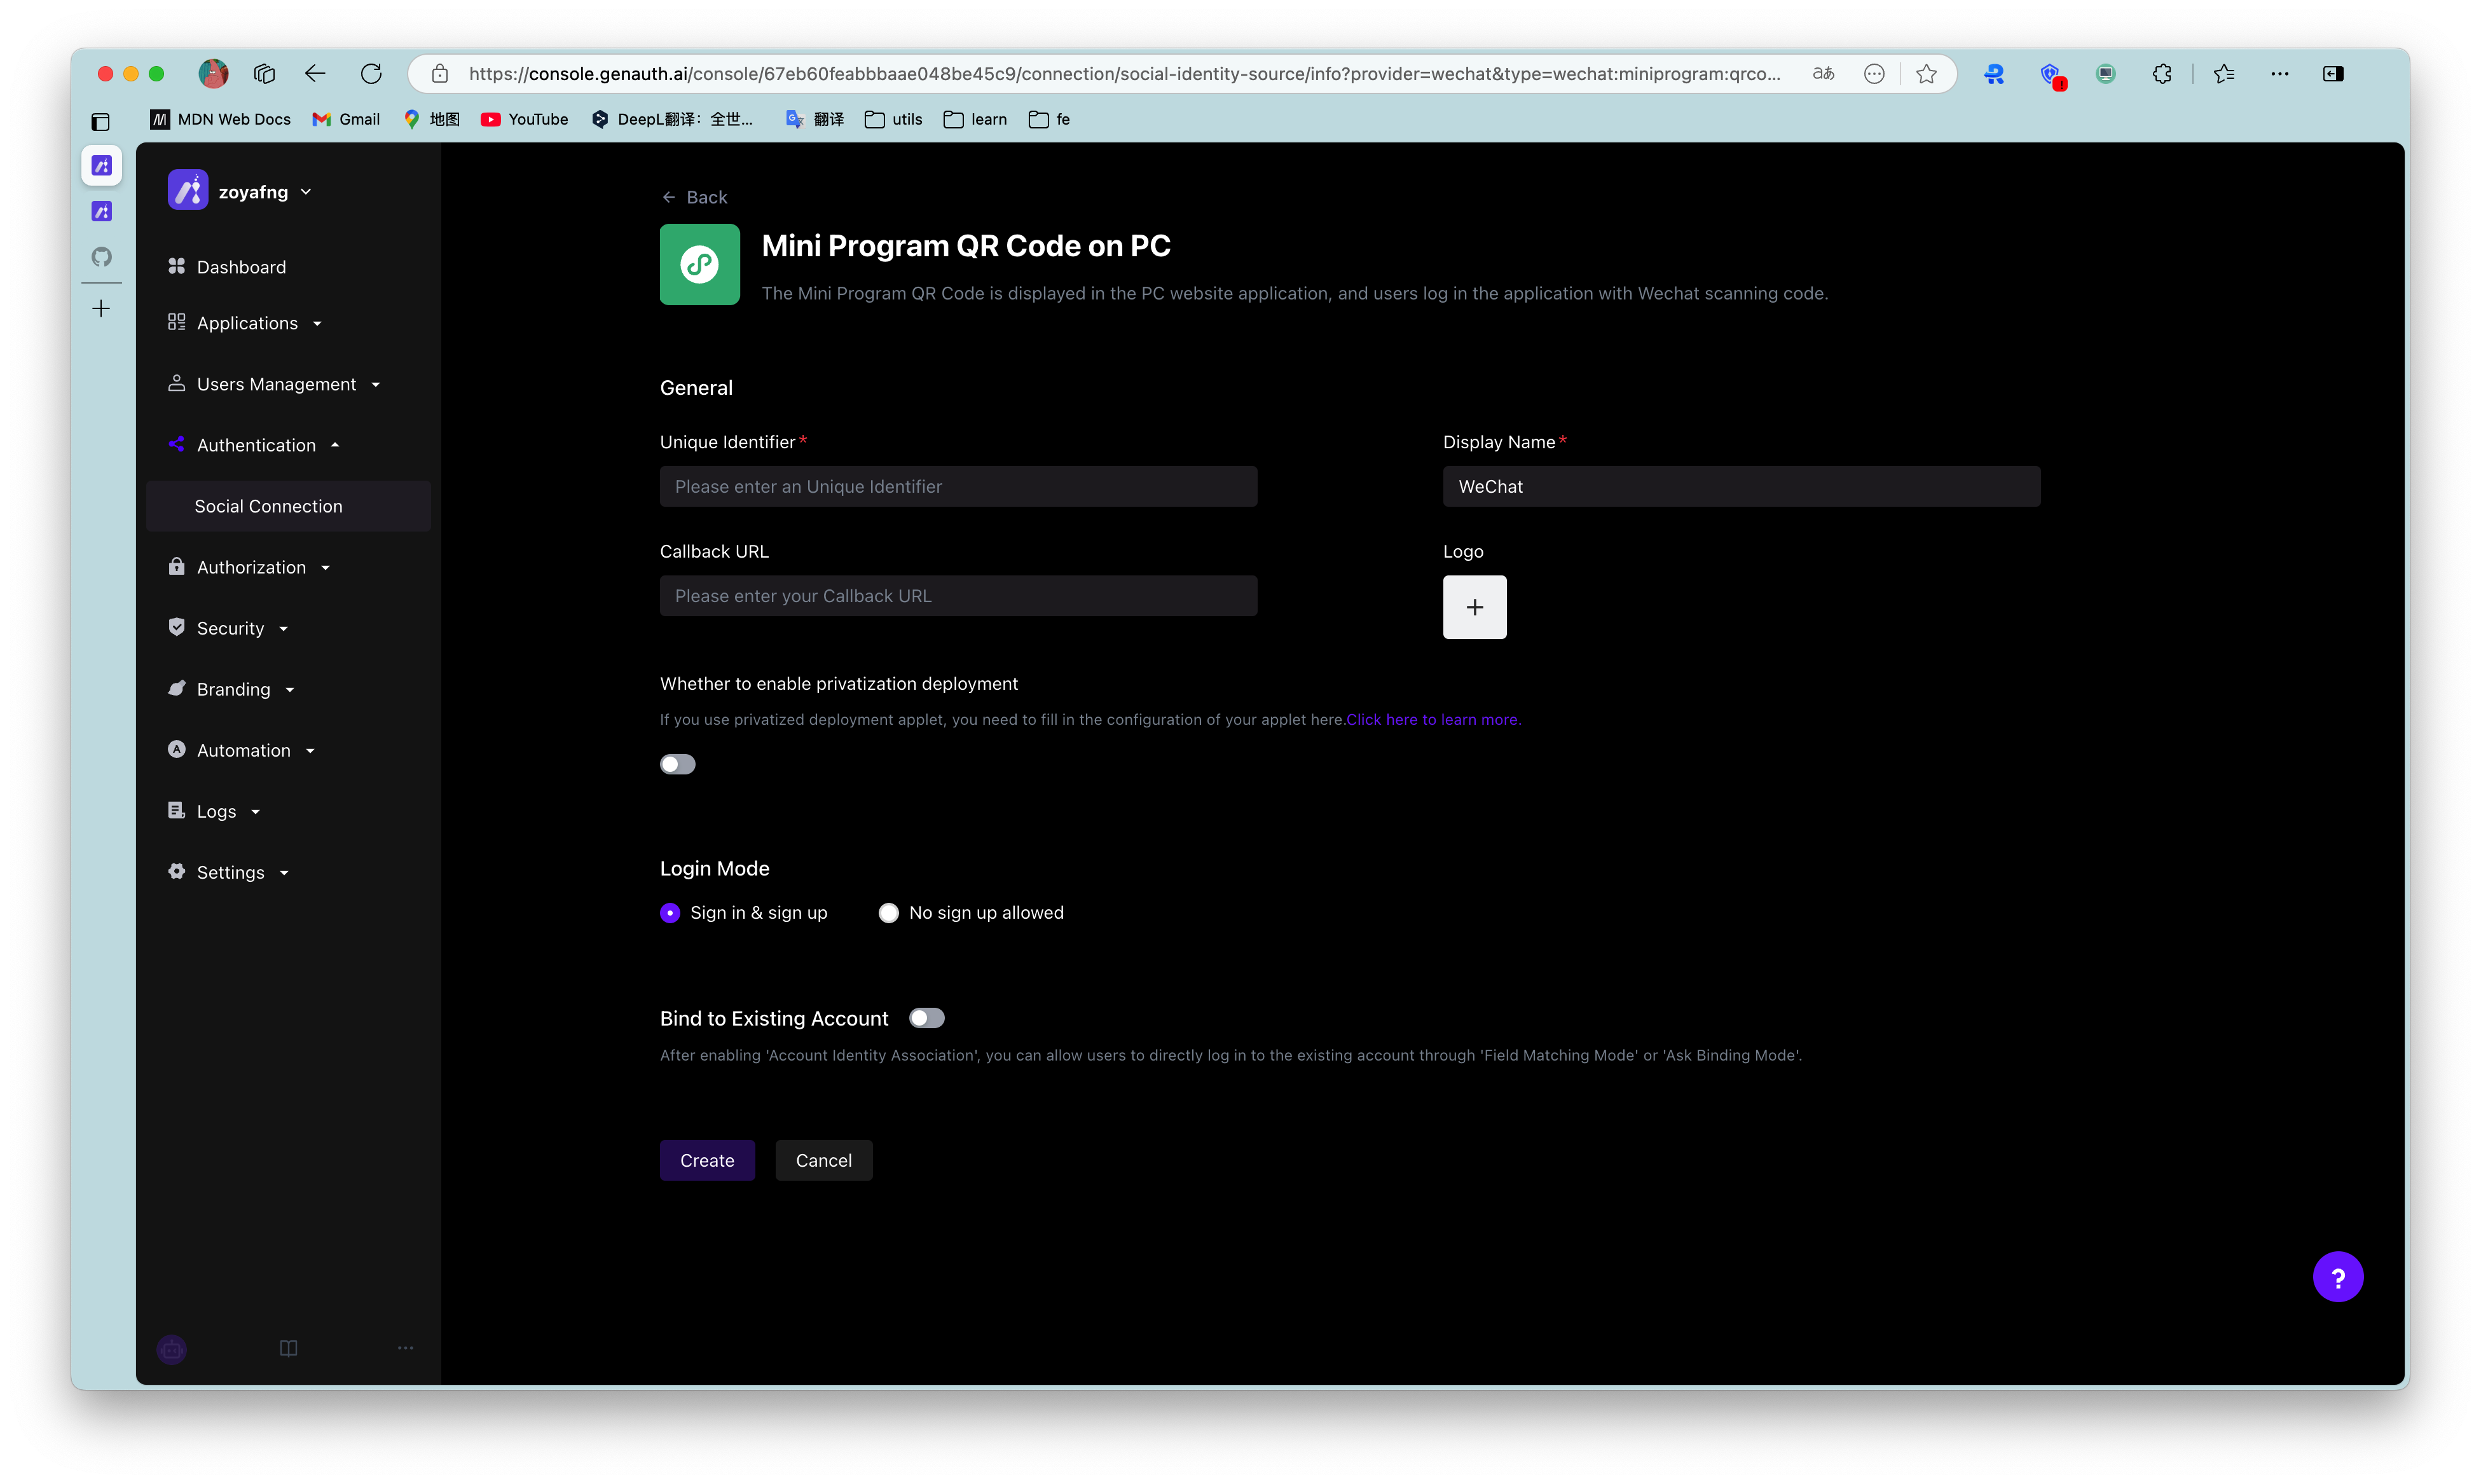Expand the Branding section
The width and height of the screenshot is (2481, 1484).
pyautogui.click(x=233, y=689)
